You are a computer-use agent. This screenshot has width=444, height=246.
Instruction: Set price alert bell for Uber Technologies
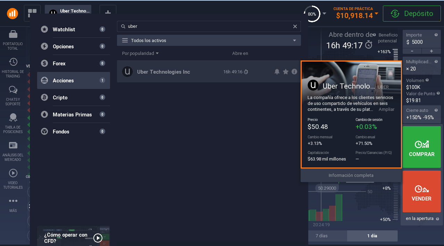pos(277,72)
